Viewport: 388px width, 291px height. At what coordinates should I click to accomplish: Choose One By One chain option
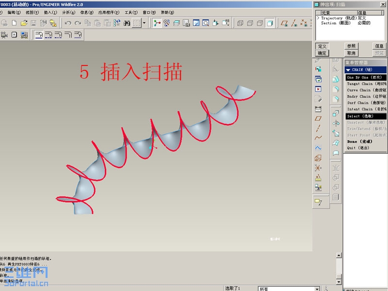coord(366,78)
